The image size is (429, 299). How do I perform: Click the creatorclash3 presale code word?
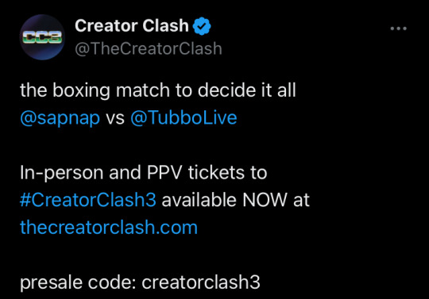pyautogui.click(x=201, y=282)
